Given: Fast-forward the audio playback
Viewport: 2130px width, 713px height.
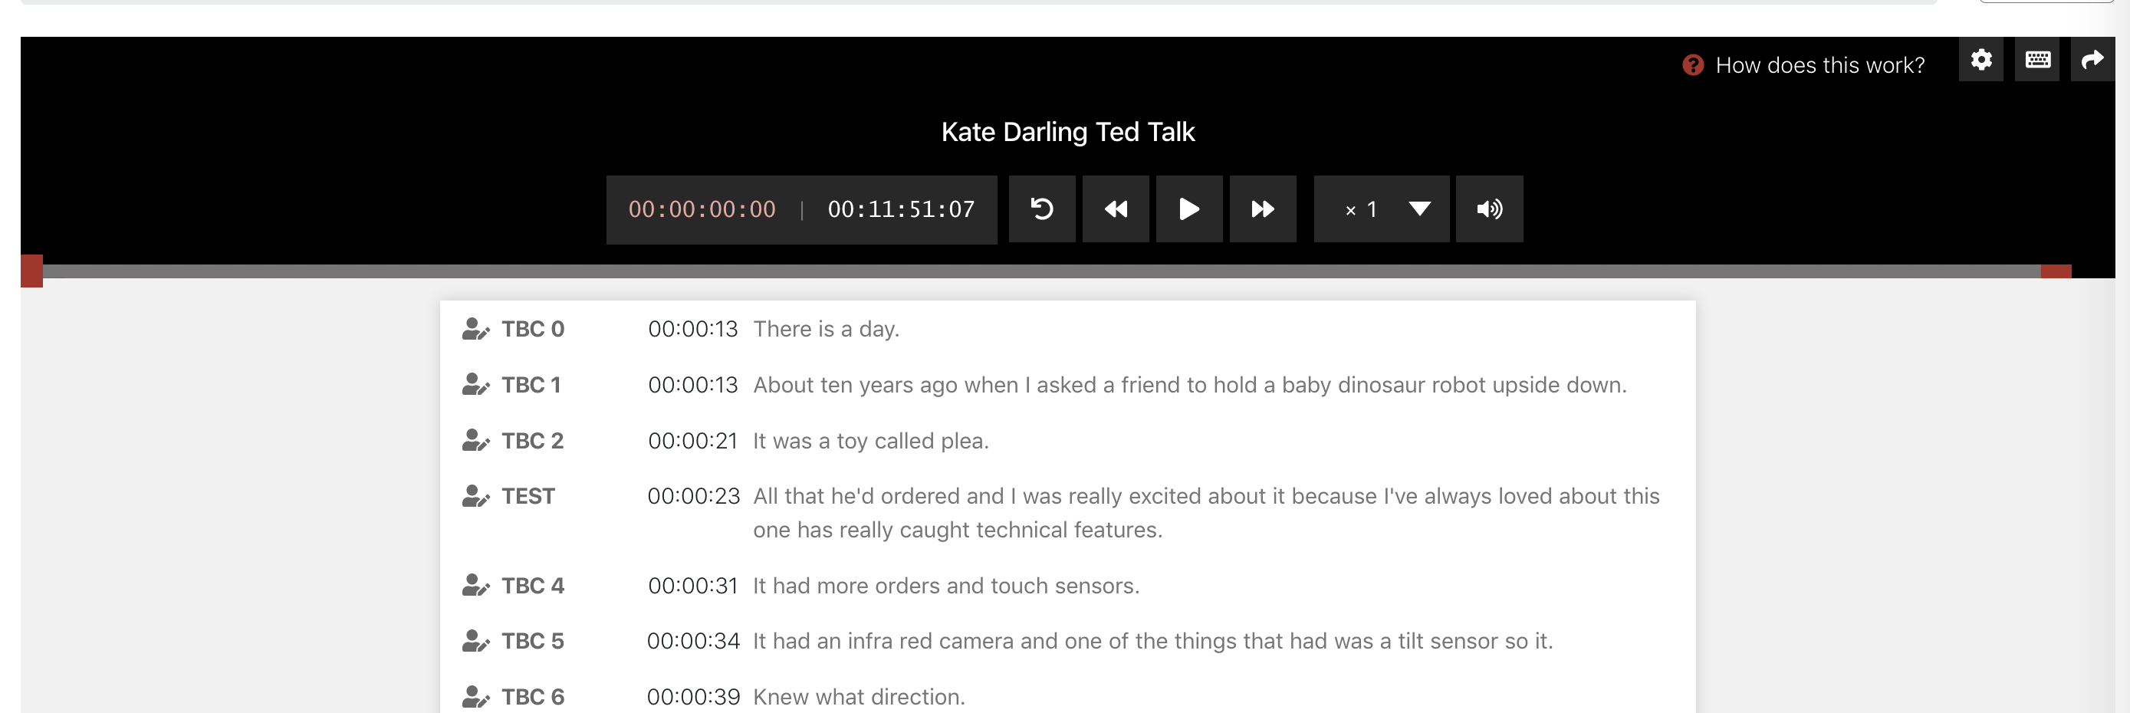Looking at the screenshot, I should pos(1263,209).
